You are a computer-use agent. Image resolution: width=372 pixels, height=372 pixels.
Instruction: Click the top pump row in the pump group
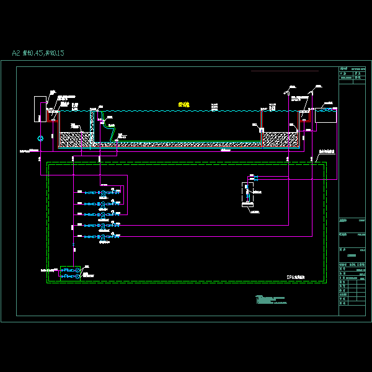[102, 193]
